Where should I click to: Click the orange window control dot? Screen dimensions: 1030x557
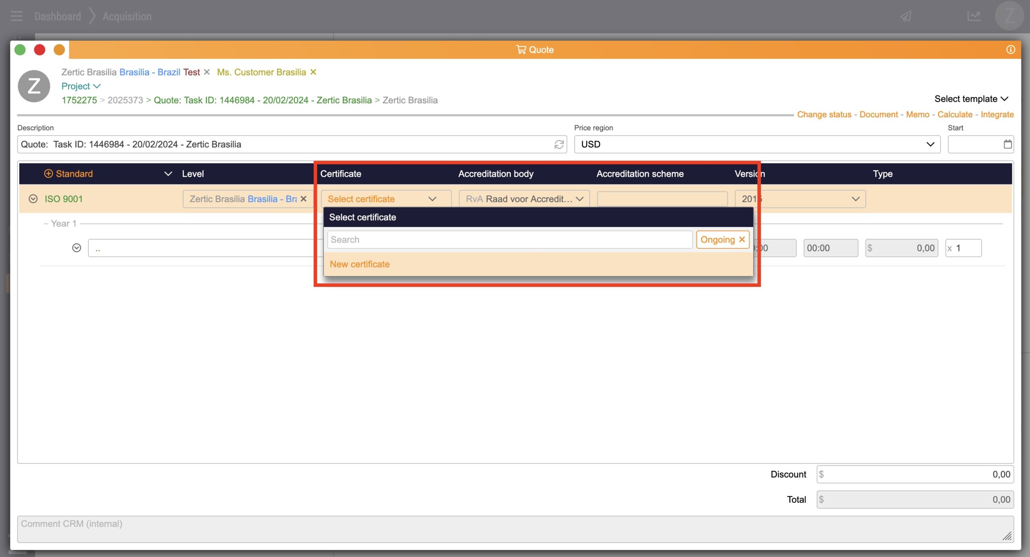point(59,50)
